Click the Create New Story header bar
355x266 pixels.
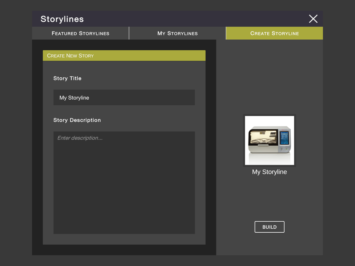click(124, 56)
